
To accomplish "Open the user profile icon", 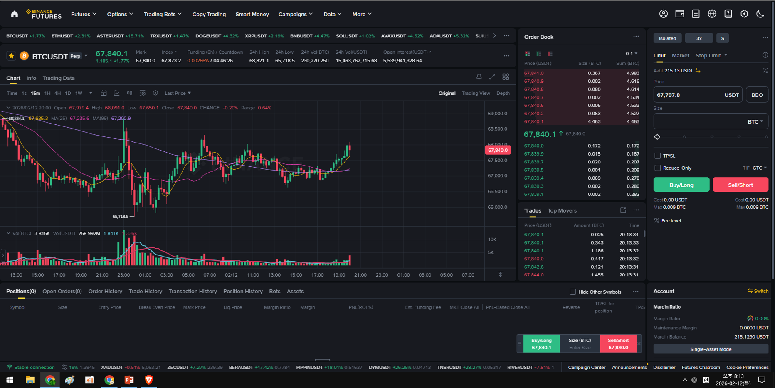I will (x=664, y=14).
